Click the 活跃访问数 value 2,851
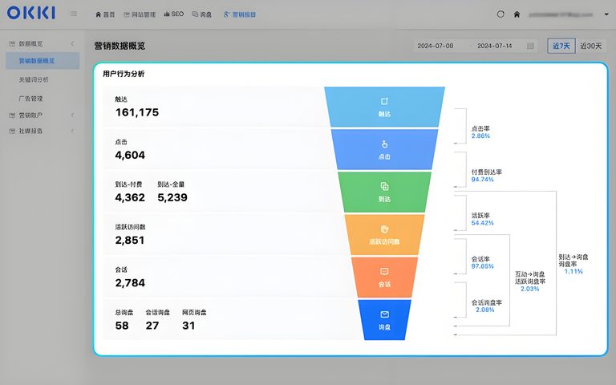 click(130, 241)
